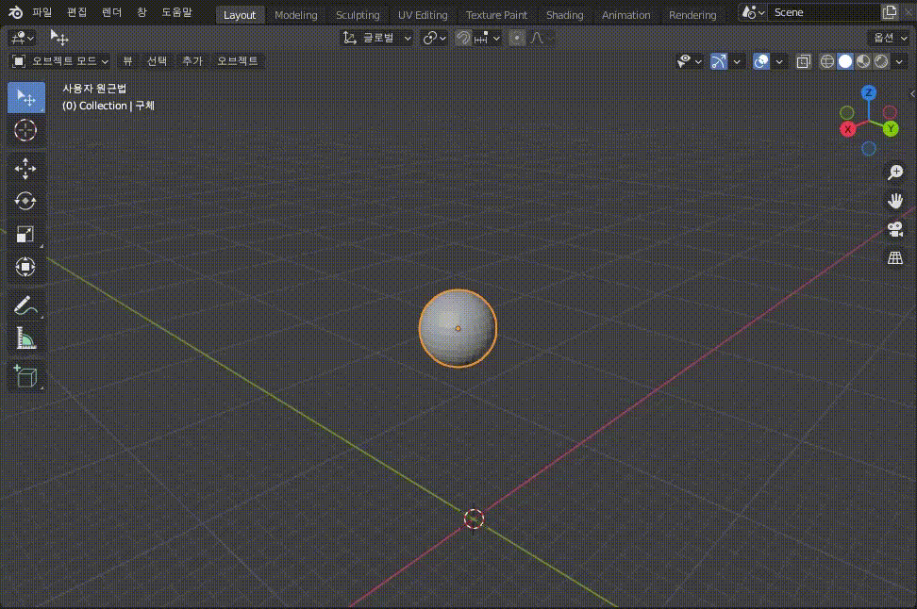Select the Rotate tool
Screen dimensions: 917x609
(25, 201)
